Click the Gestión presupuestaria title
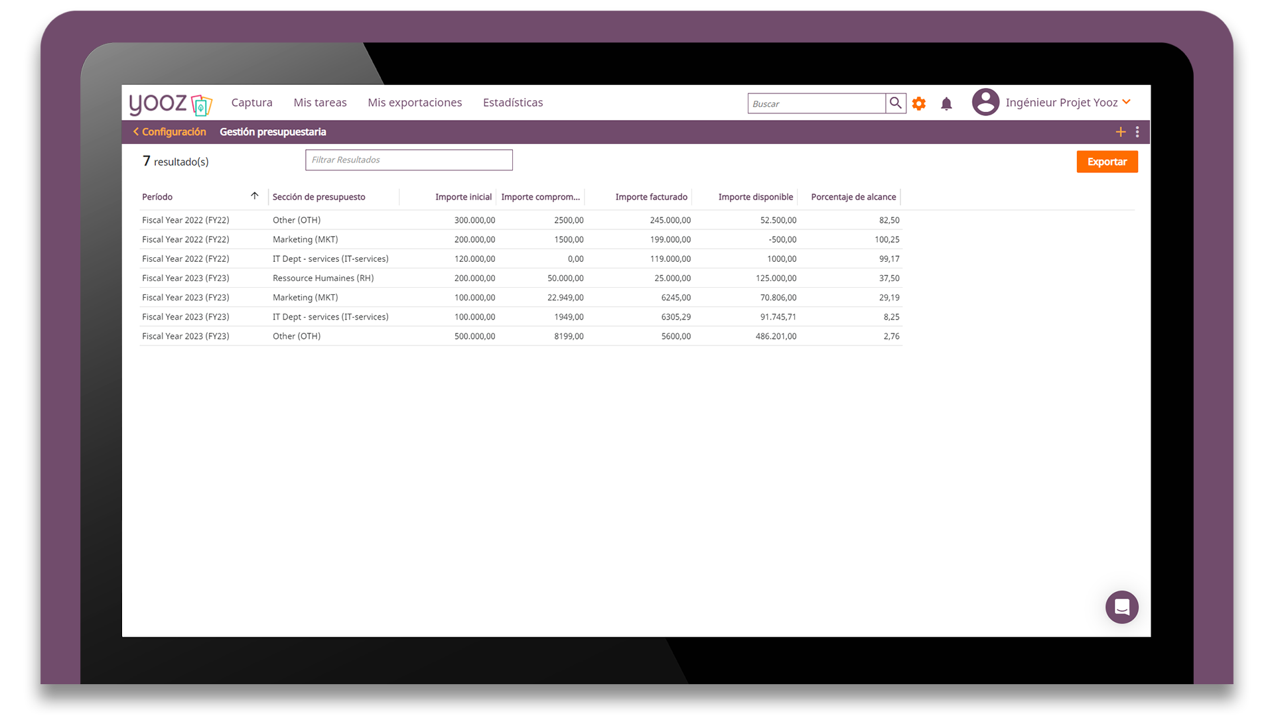The width and height of the screenshot is (1274, 716). (273, 132)
